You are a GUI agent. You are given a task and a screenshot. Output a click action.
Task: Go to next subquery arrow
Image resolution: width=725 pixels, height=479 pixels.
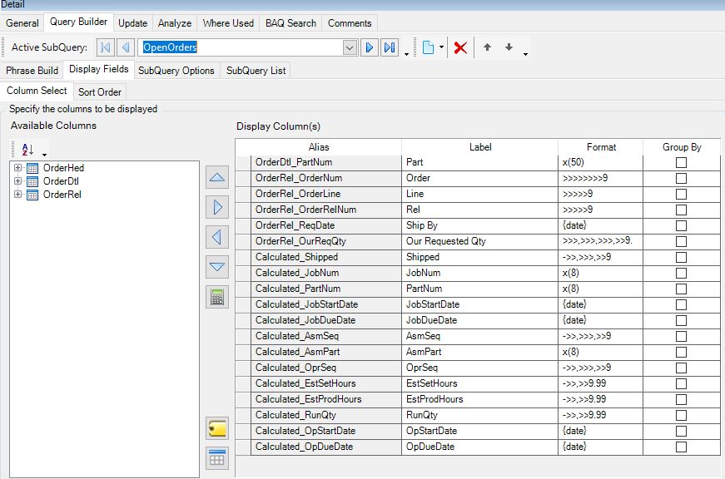369,47
